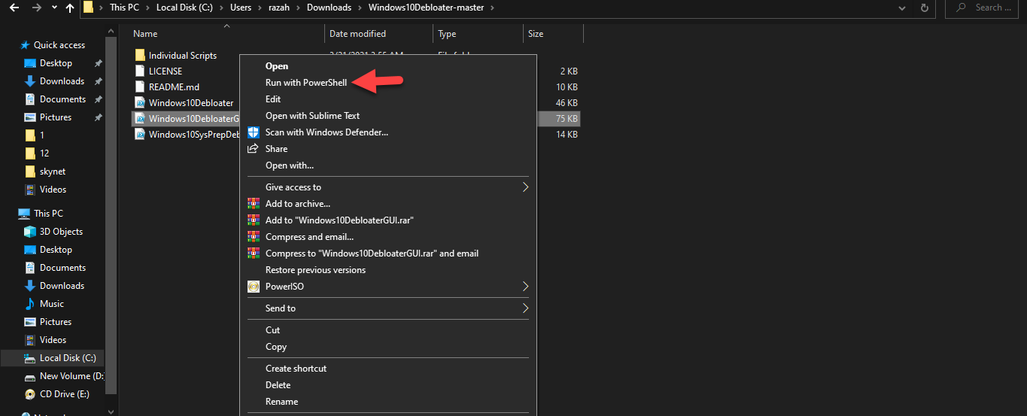The height and width of the screenshot is (416, 1027).
Task: Open address bar history dropdown
Action: [902, 8]
